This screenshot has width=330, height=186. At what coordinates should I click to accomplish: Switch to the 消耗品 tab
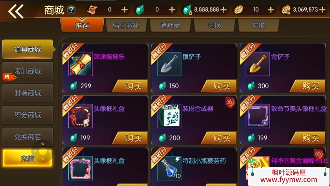[x=170, y=25]
